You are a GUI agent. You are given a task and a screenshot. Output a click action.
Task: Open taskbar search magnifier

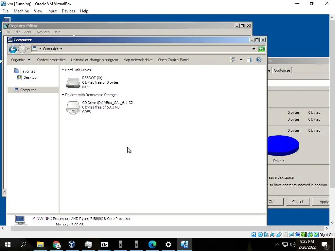pos(24,244)
